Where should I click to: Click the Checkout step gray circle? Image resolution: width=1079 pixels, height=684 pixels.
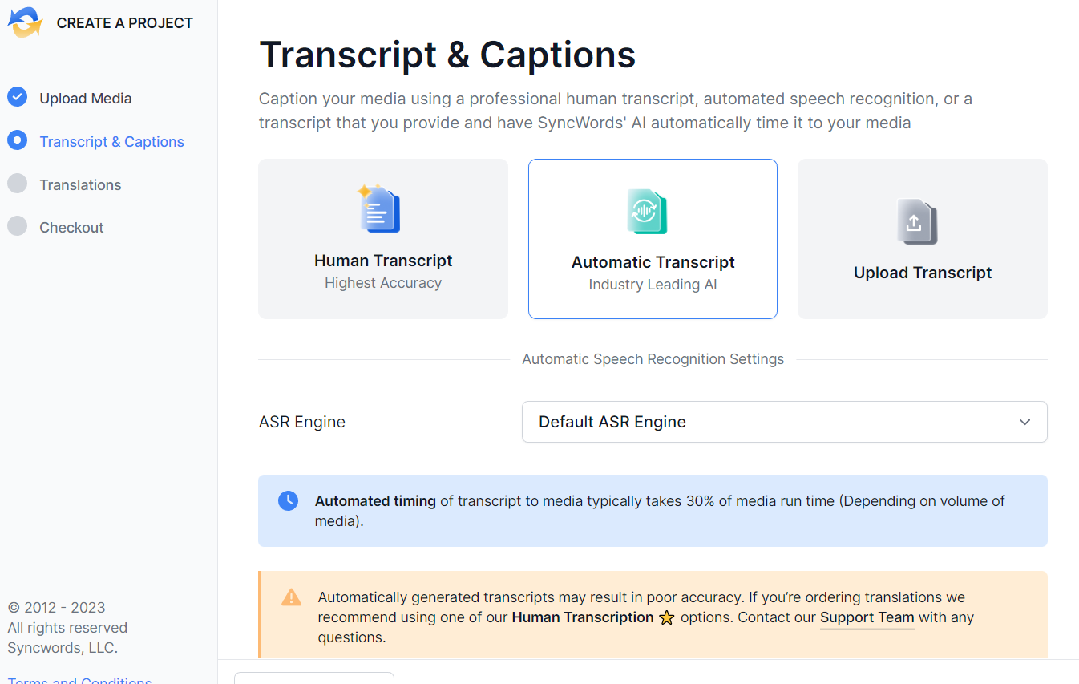pyautogui.click(x=18, y=226)
